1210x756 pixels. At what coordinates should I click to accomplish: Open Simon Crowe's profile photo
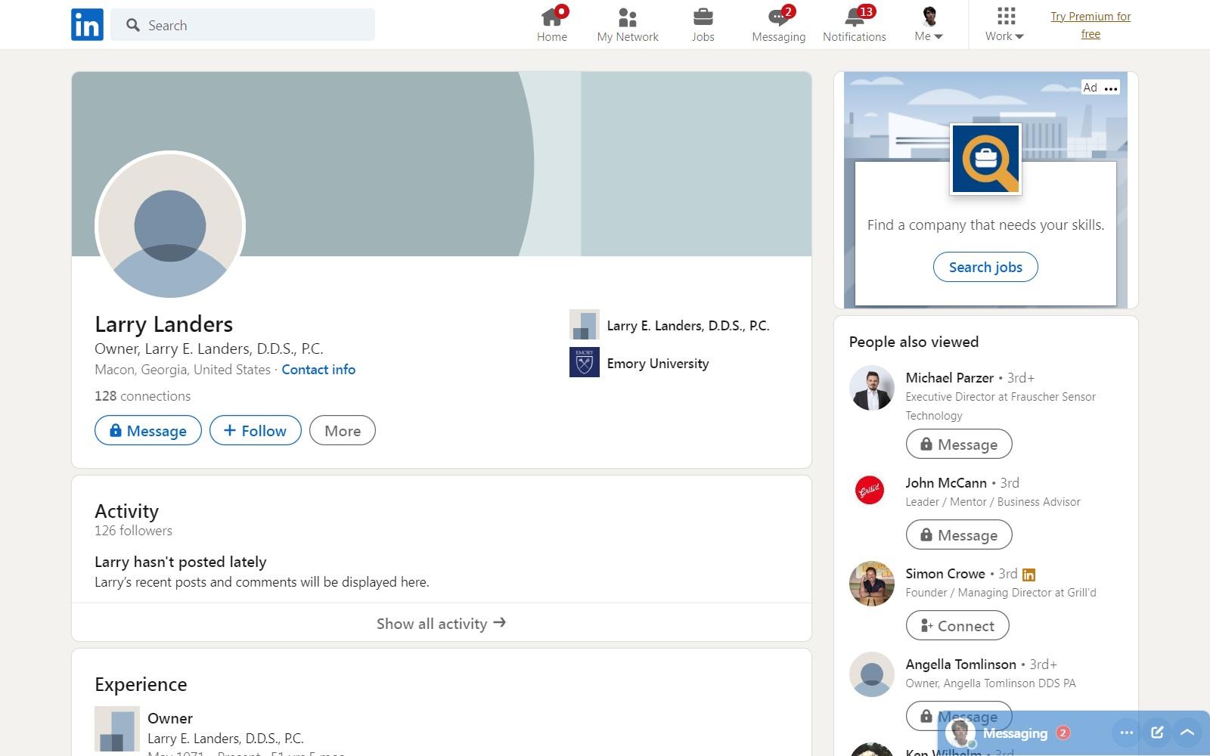872,584
